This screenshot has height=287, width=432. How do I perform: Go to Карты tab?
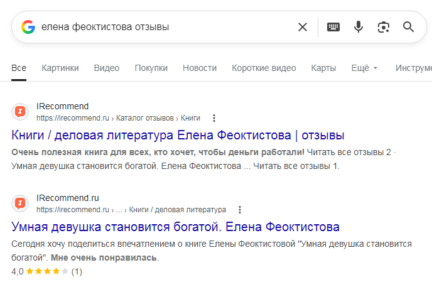coord(323,68)
